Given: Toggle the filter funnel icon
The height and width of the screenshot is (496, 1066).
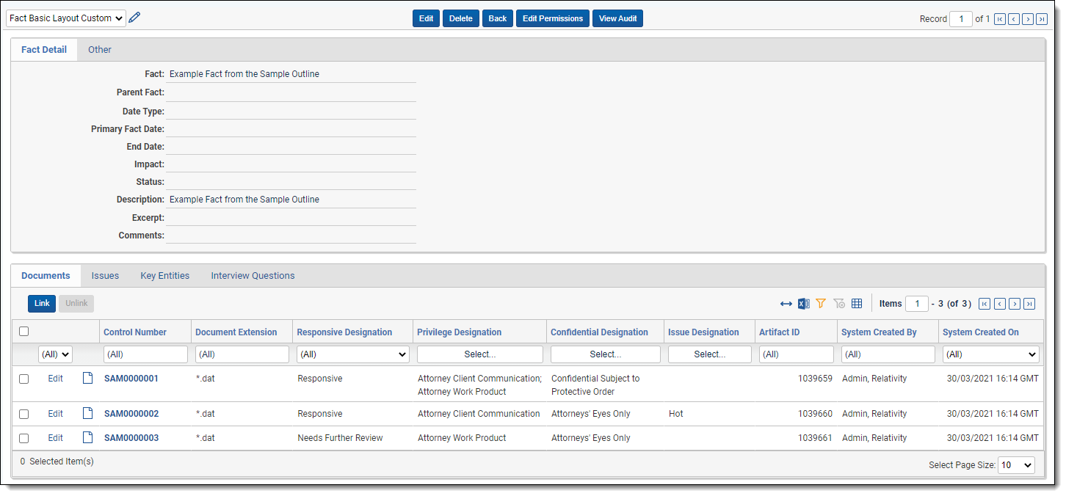Looking at the screenshot, I should 821,304.
